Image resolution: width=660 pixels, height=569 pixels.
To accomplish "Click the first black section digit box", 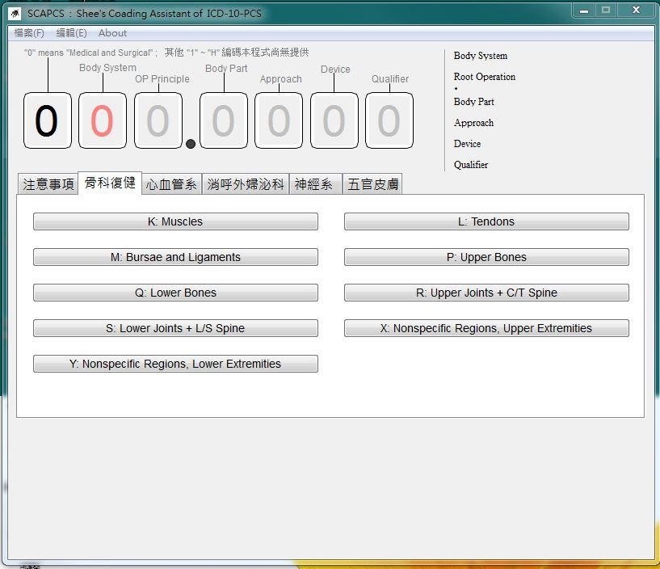I will pyautogui.click(x=48, y=120).
